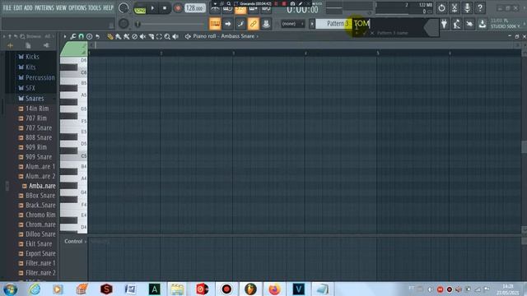Select the Paint brush tool in piano roll

[x=119, y=36]
